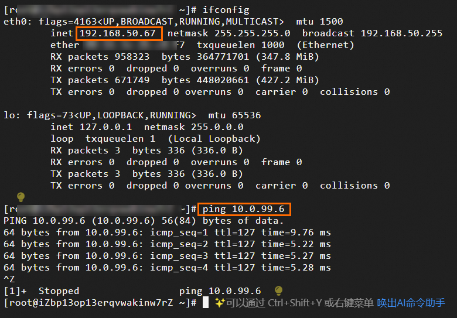Screen dimensions: 457x318
Task: Click the (427.2 MiB) size
Action: (x=287, y=80)
